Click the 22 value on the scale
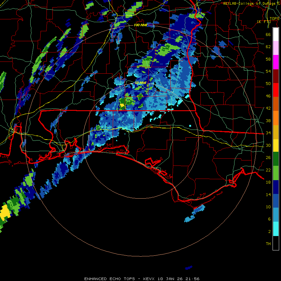This screenshot has width=281, height=281. [268, 170]
